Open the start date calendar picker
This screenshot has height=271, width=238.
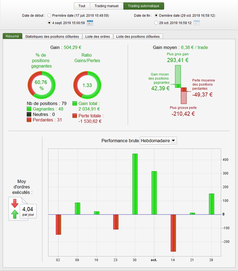click(x=90, y=23)
